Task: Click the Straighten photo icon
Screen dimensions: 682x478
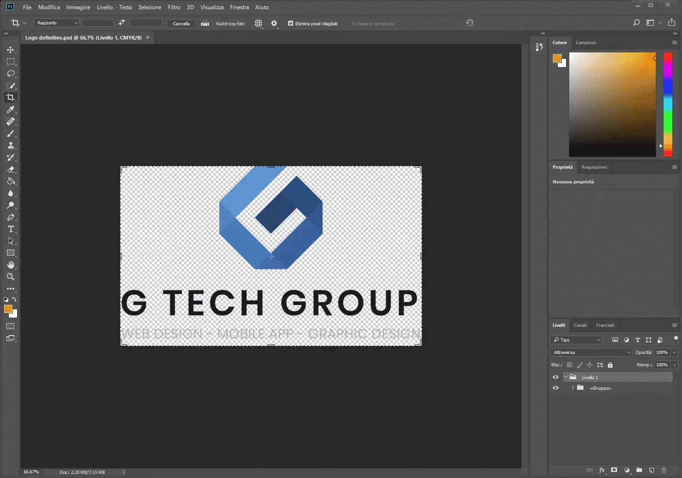Action: click(x=205, y=23)
